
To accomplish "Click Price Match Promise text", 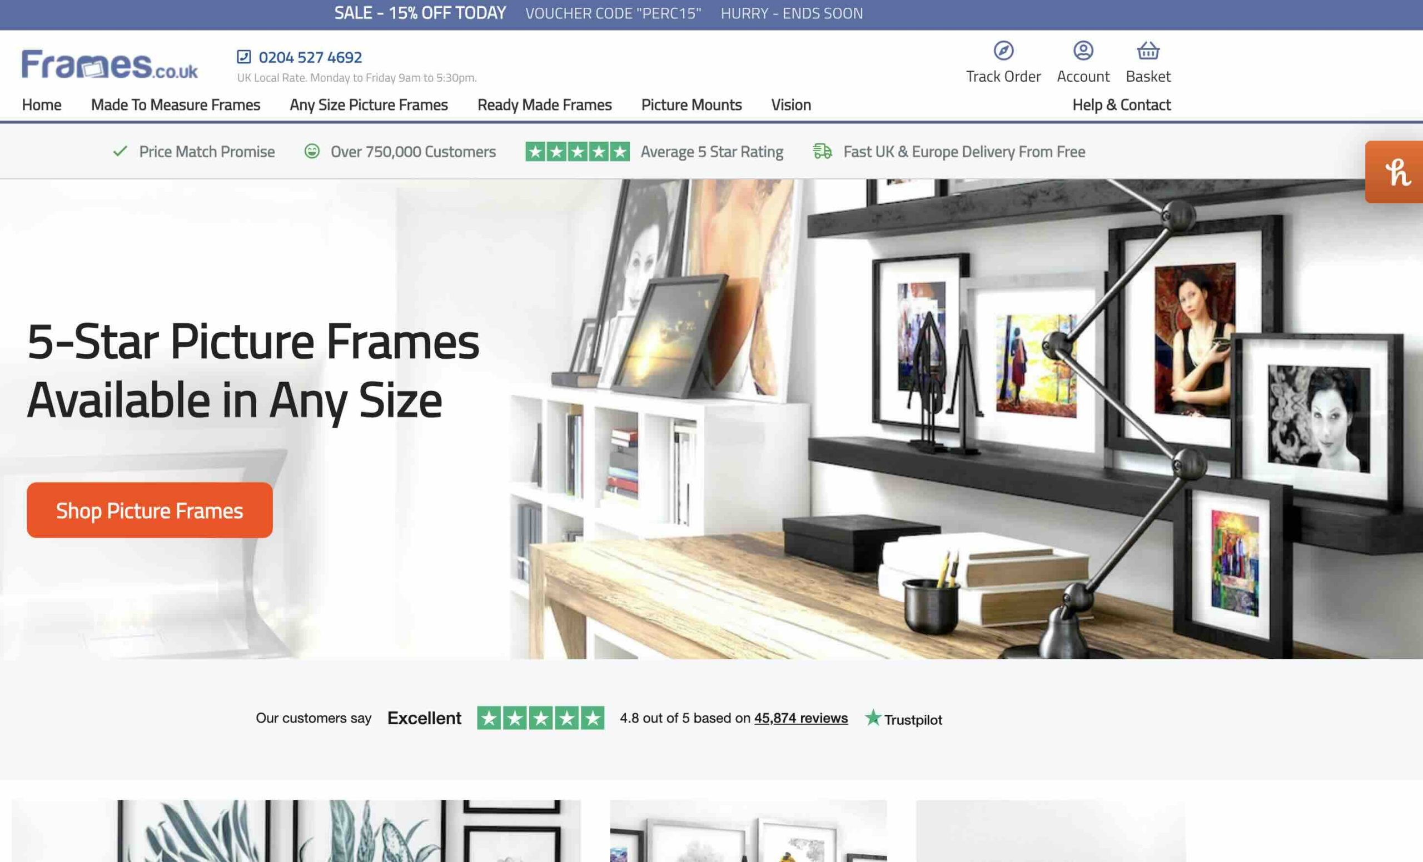I will pyautogui.click(x=207, y=151).
